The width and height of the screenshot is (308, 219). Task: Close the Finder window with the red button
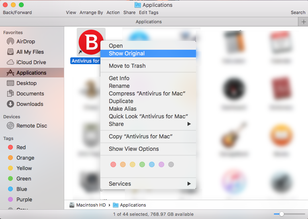click(x=5, y=5)
